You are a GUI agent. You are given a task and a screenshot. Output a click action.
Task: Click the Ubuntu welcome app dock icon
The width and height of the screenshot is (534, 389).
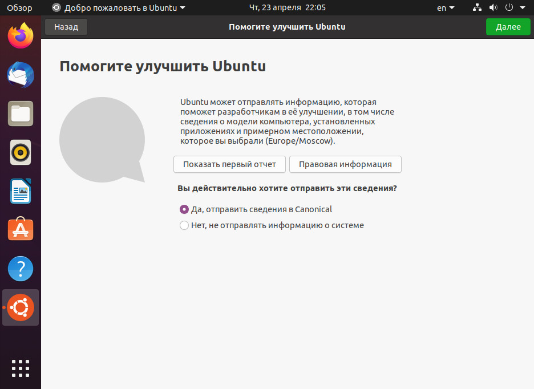click(x=21, y=307)
